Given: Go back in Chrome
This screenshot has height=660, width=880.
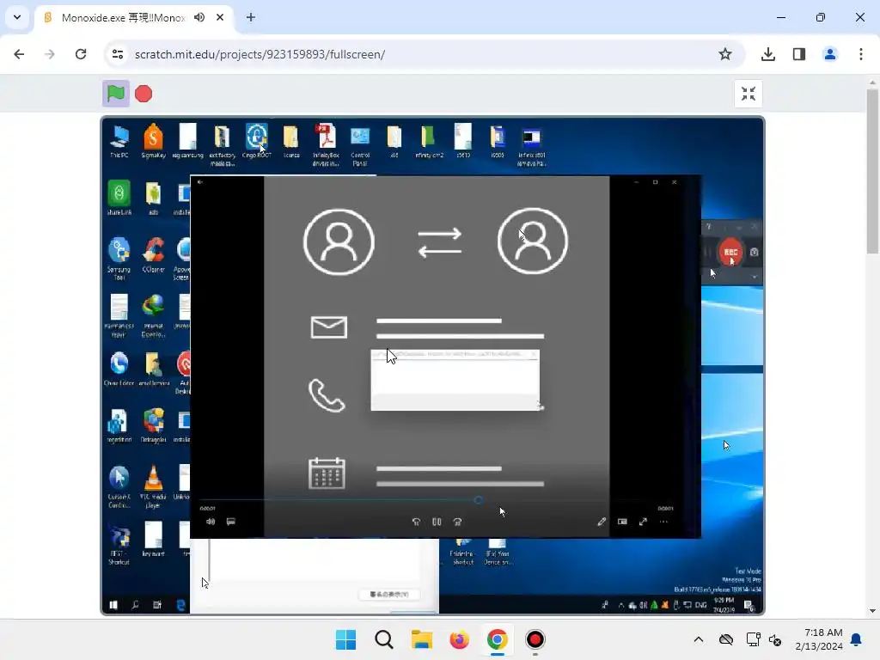Looking at the screenshot, I should pos(19,54).
